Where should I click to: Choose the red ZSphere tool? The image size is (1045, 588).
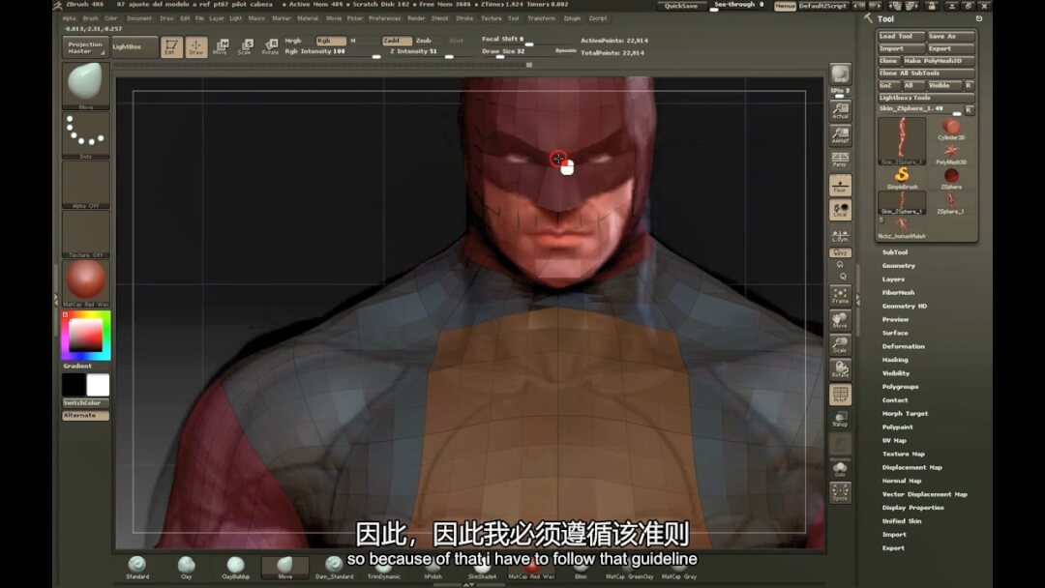pyautogui.click(x=951, y=179)
